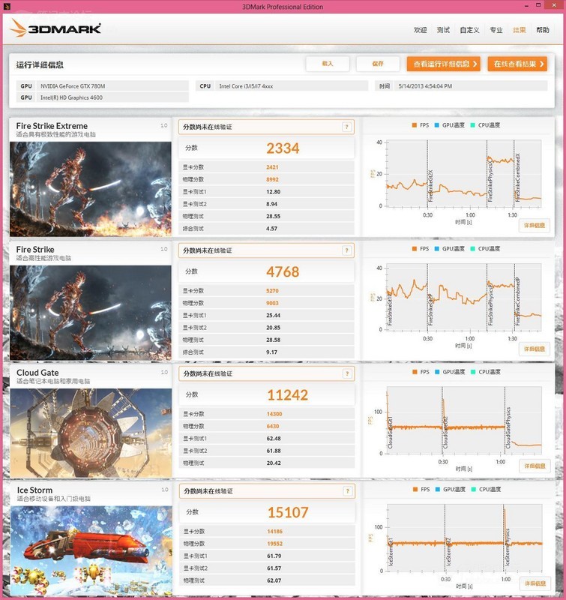
Task: Open help icon in Fire Strike score box
Action: (x=346, y=250)
